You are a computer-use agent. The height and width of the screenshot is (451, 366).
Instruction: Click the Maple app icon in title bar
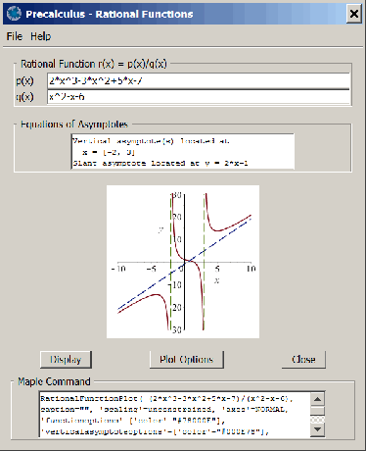point(14,14)
